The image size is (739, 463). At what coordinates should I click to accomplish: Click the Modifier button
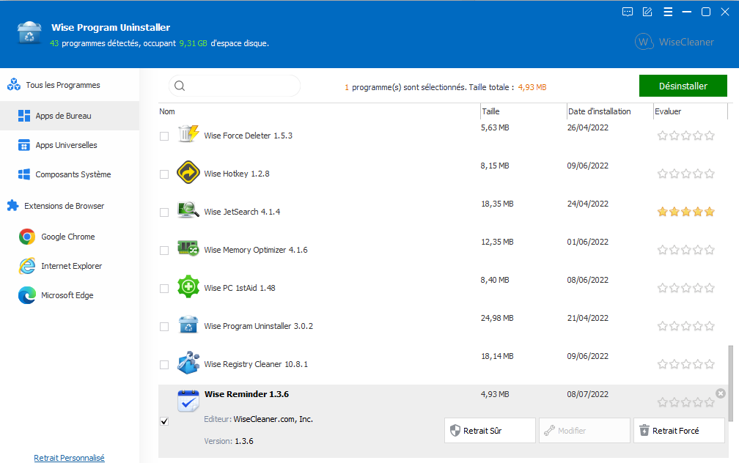tap(584, 431)
